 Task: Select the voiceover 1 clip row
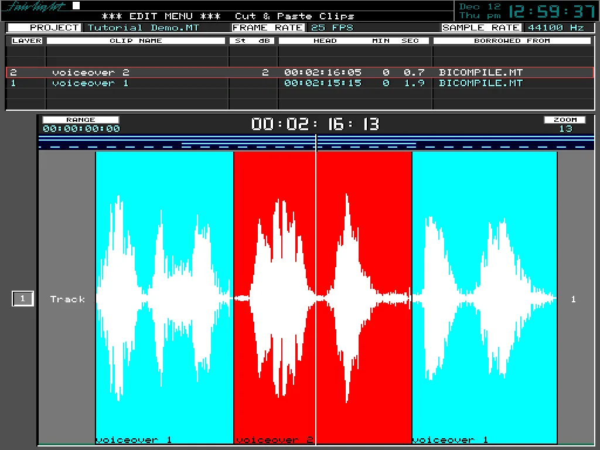point(299,83)
